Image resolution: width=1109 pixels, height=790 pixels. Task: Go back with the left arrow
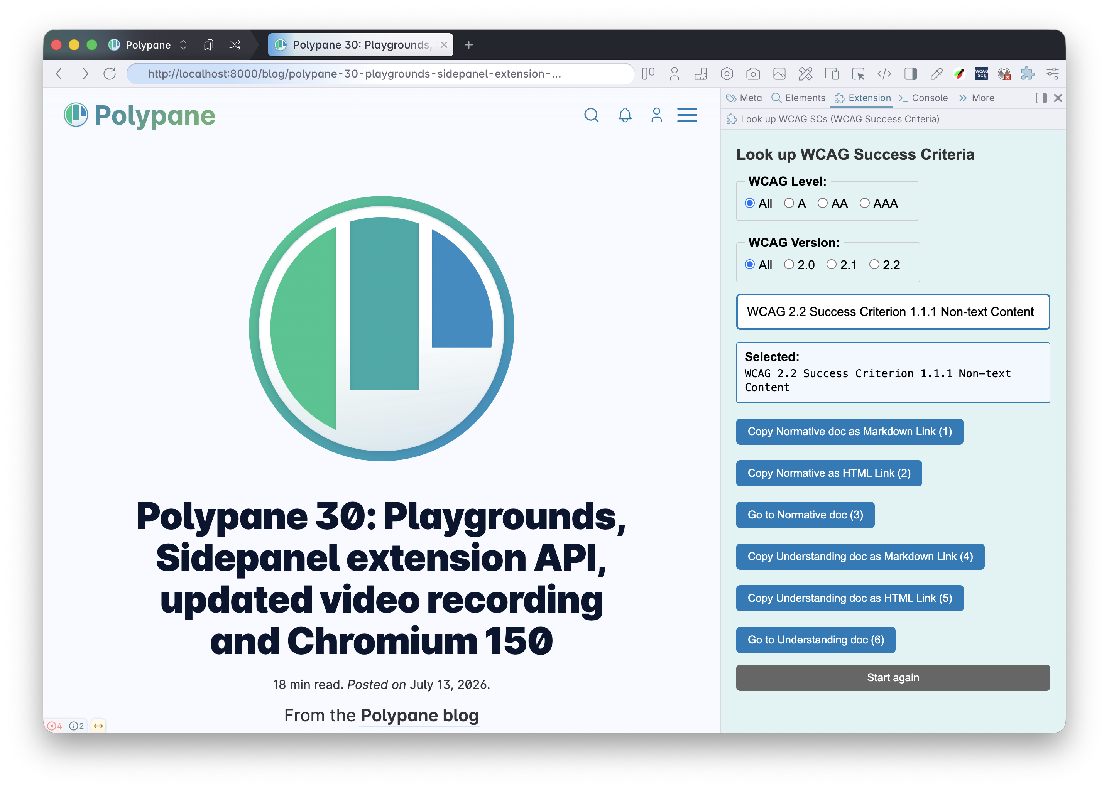pos(59,73)
